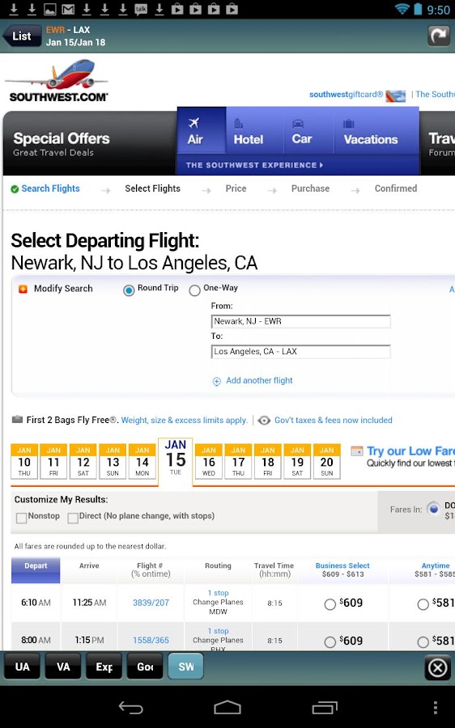Check the Nonstop checkbox
This screenshot has height=728, width=455.
pos(21,518)
